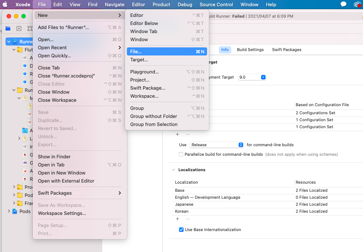Click Add Files to "Runner"...
363x252 pixels.
coord(80,27)
